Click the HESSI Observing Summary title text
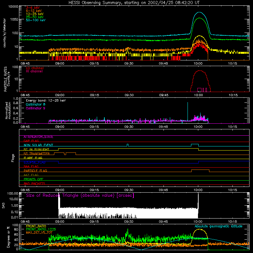253x253 pixels. pos(134,3)
